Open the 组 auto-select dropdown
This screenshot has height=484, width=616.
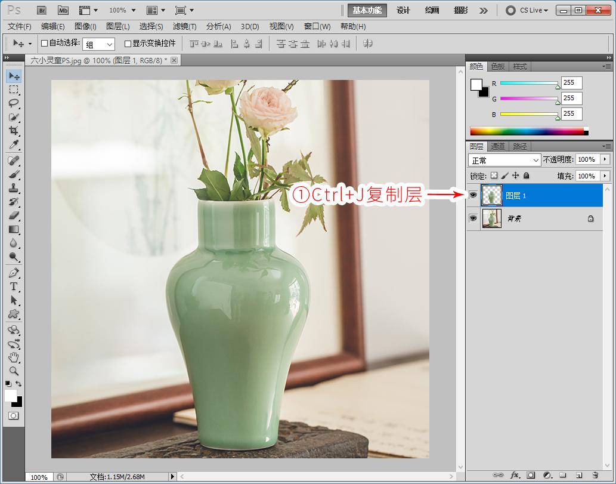(98, 44)
